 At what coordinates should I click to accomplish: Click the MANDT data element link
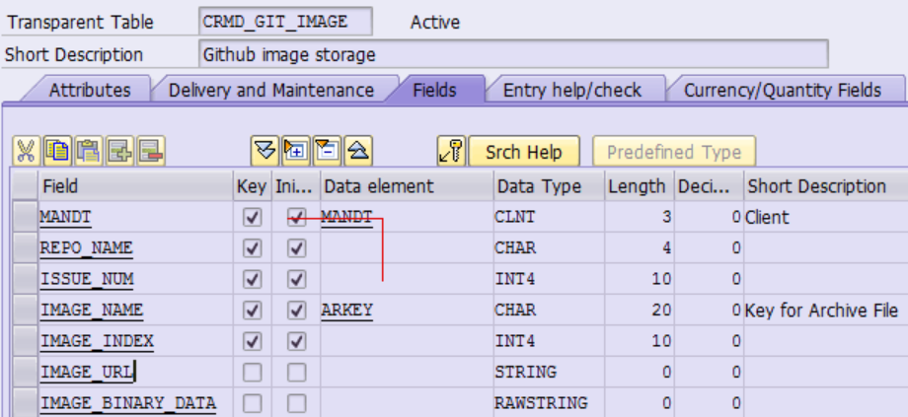346,218
